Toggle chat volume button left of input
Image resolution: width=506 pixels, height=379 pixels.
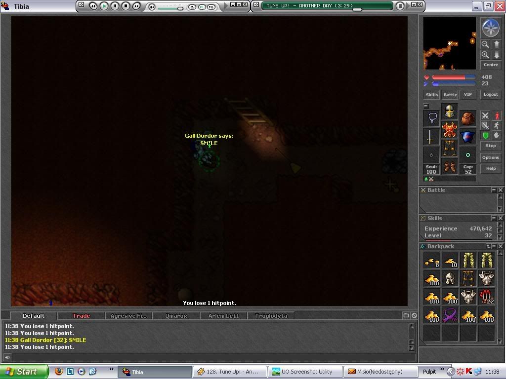[x=7, y=357]
